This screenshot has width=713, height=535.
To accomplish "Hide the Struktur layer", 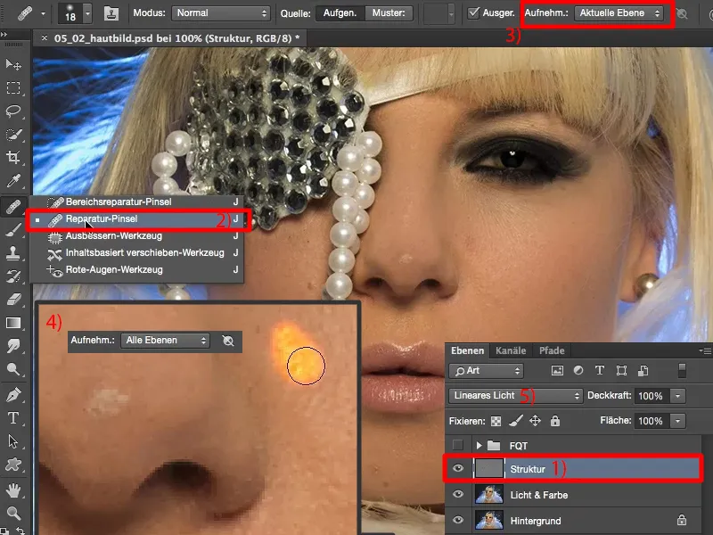I will pyautogui.click(x=458, y=468).
